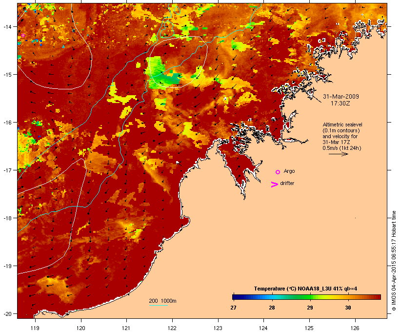Click the 31-Mar-2009 date label

click(341, 97)
